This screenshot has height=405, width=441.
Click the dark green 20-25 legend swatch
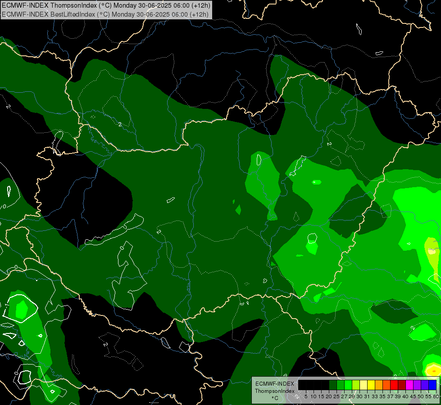tap(333, 385)
